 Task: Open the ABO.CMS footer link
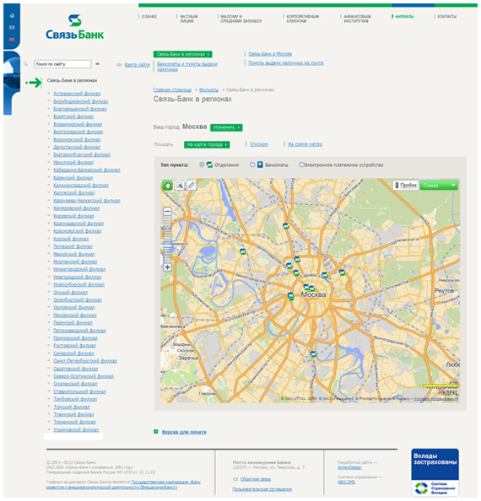pyautogui.click(x=346, y=482)
